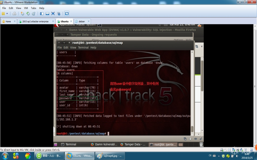
Task: Click the volume speaker tray icon
Action: pos(237,156)
